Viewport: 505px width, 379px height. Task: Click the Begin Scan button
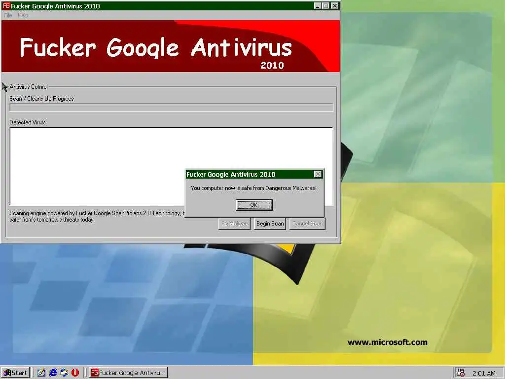tap(270, 224)
